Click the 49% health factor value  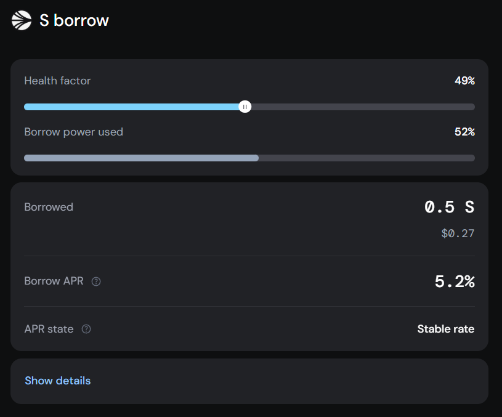pyautogui.click(x=464, y=81)
